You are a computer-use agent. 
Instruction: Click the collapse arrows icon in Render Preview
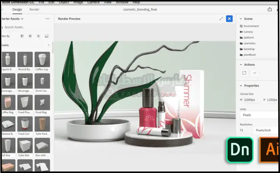[221, 19]
